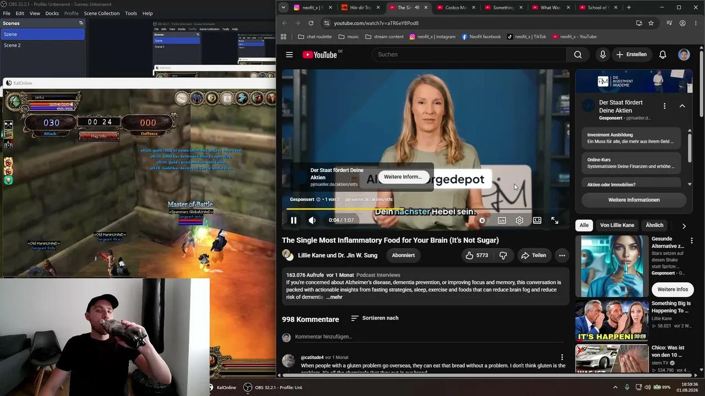This screenshot has width=705, height=396.
Task: Open the KalOnline taskbar button
Action: [x=223, y=387]
